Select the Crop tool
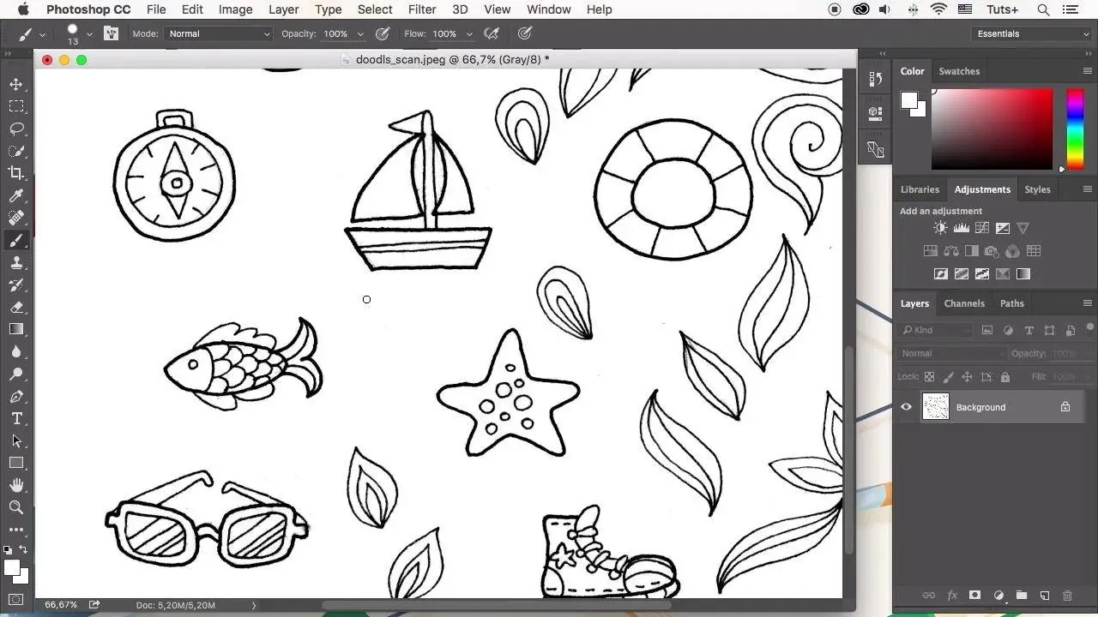The width and height of the screenshot is (1098, 617). pos(16,173)
